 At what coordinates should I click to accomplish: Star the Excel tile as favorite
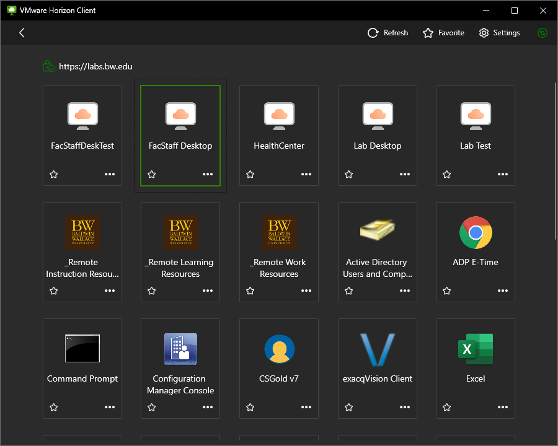(446, 407)
